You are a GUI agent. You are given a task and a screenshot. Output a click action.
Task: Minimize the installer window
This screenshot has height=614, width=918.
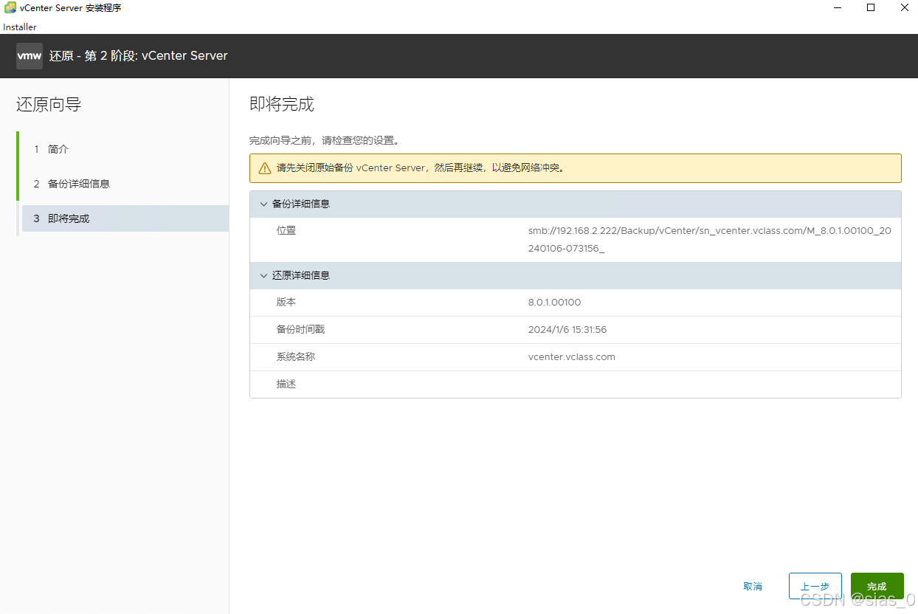tap(838, 8)
